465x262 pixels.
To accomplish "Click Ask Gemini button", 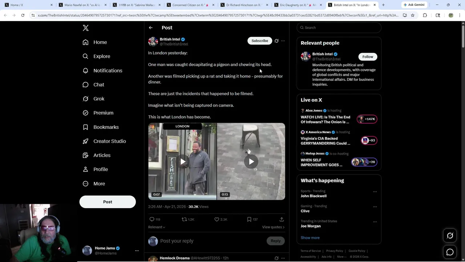I will coord(414,5).
